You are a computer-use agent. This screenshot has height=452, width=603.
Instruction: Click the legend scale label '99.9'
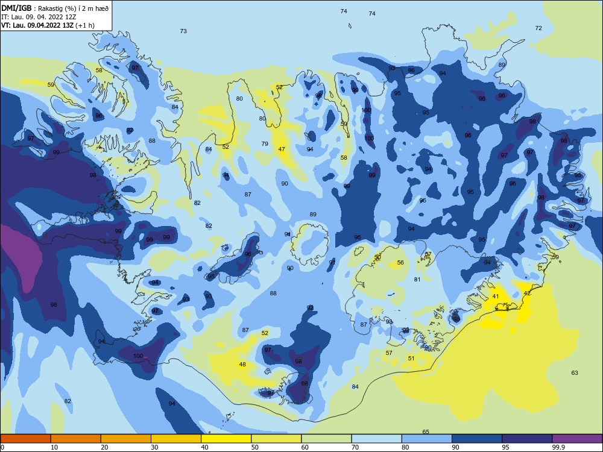click(558, 447)
